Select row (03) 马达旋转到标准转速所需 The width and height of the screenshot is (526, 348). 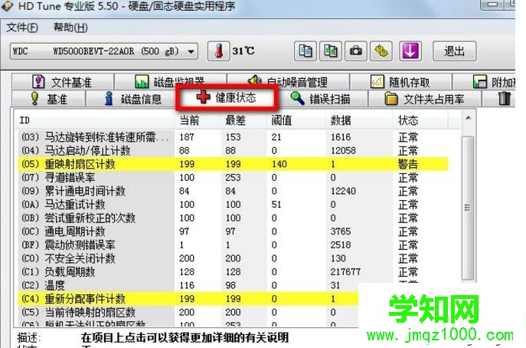(x=234, y=137)
